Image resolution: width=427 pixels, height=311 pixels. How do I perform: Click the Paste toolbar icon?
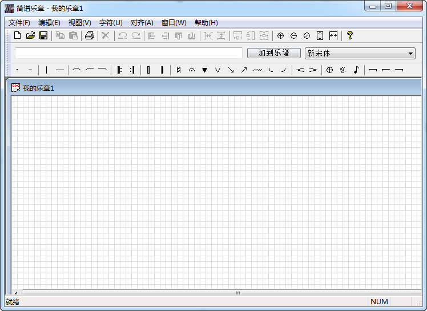[73, 35]
